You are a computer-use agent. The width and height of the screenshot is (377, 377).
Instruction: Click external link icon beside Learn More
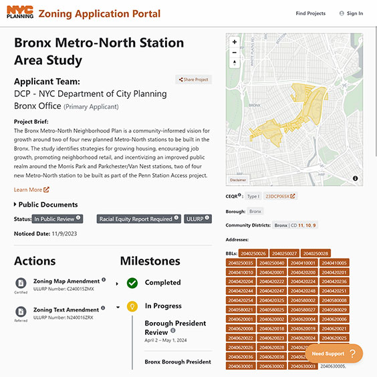click(x=46, y=190)
